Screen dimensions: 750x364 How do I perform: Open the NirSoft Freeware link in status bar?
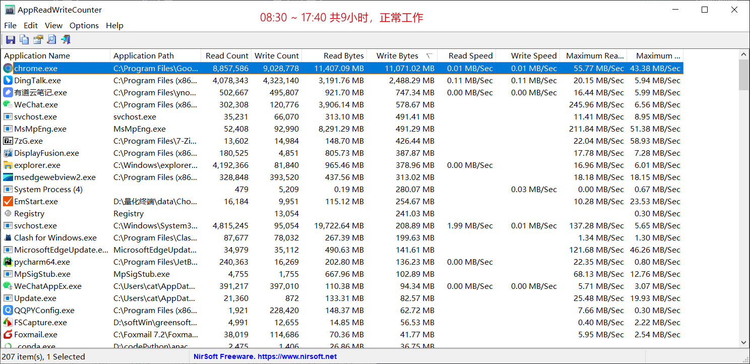pos(265,356)
